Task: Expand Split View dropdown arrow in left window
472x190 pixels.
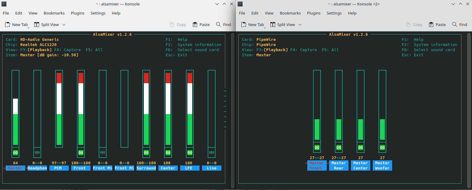Action: 64,25
